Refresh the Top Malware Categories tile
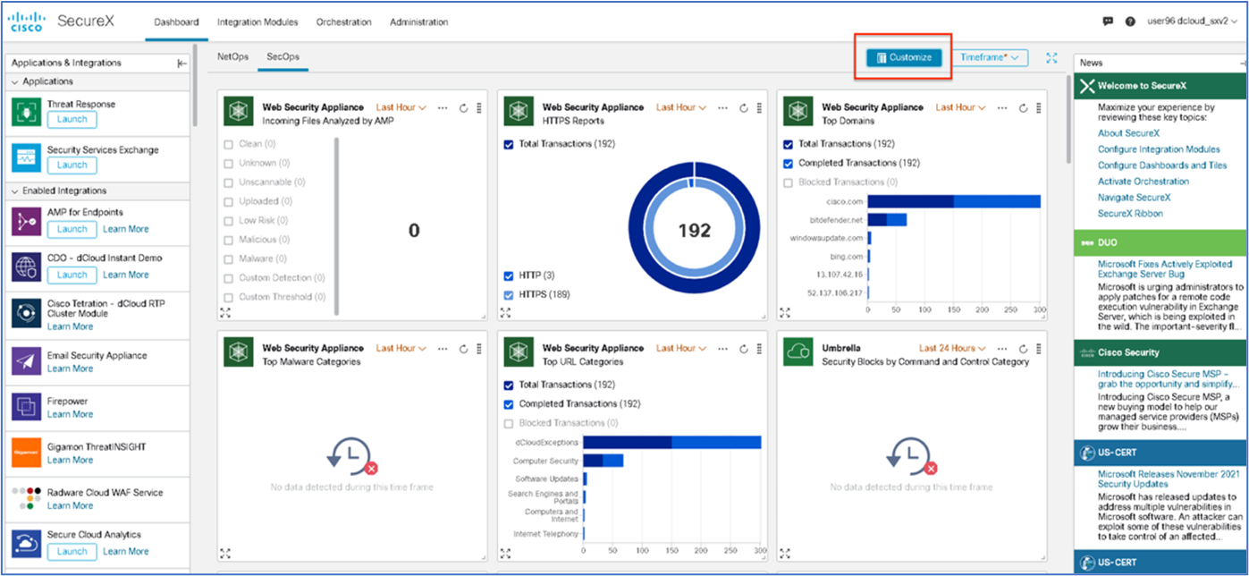The height and width of the screenshot is (576, 1249). pos(464,349)
